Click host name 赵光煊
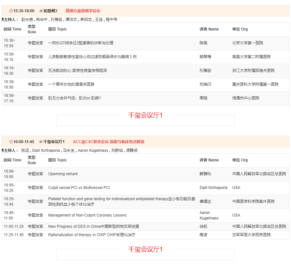291x265 pixels. pos(27,20)
